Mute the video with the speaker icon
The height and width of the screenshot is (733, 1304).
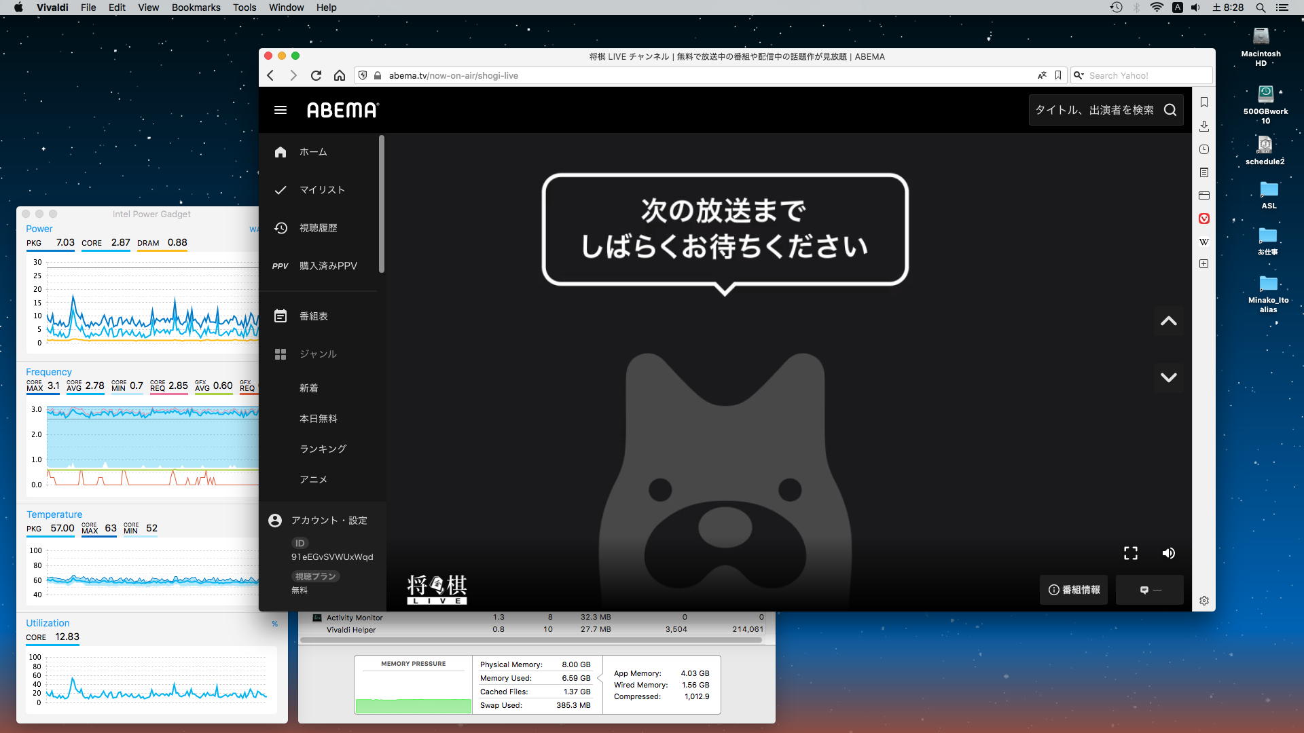1168,553
